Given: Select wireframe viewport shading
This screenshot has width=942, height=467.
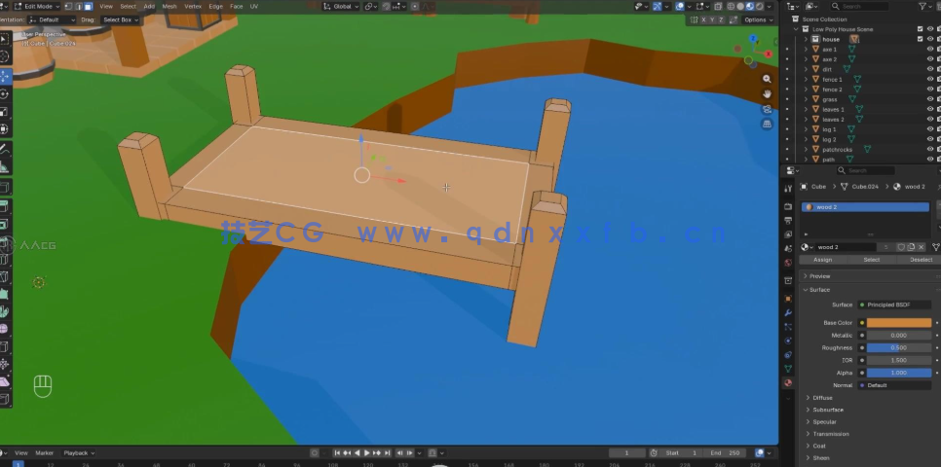Looking at the screenshot, I should point(732,6).
